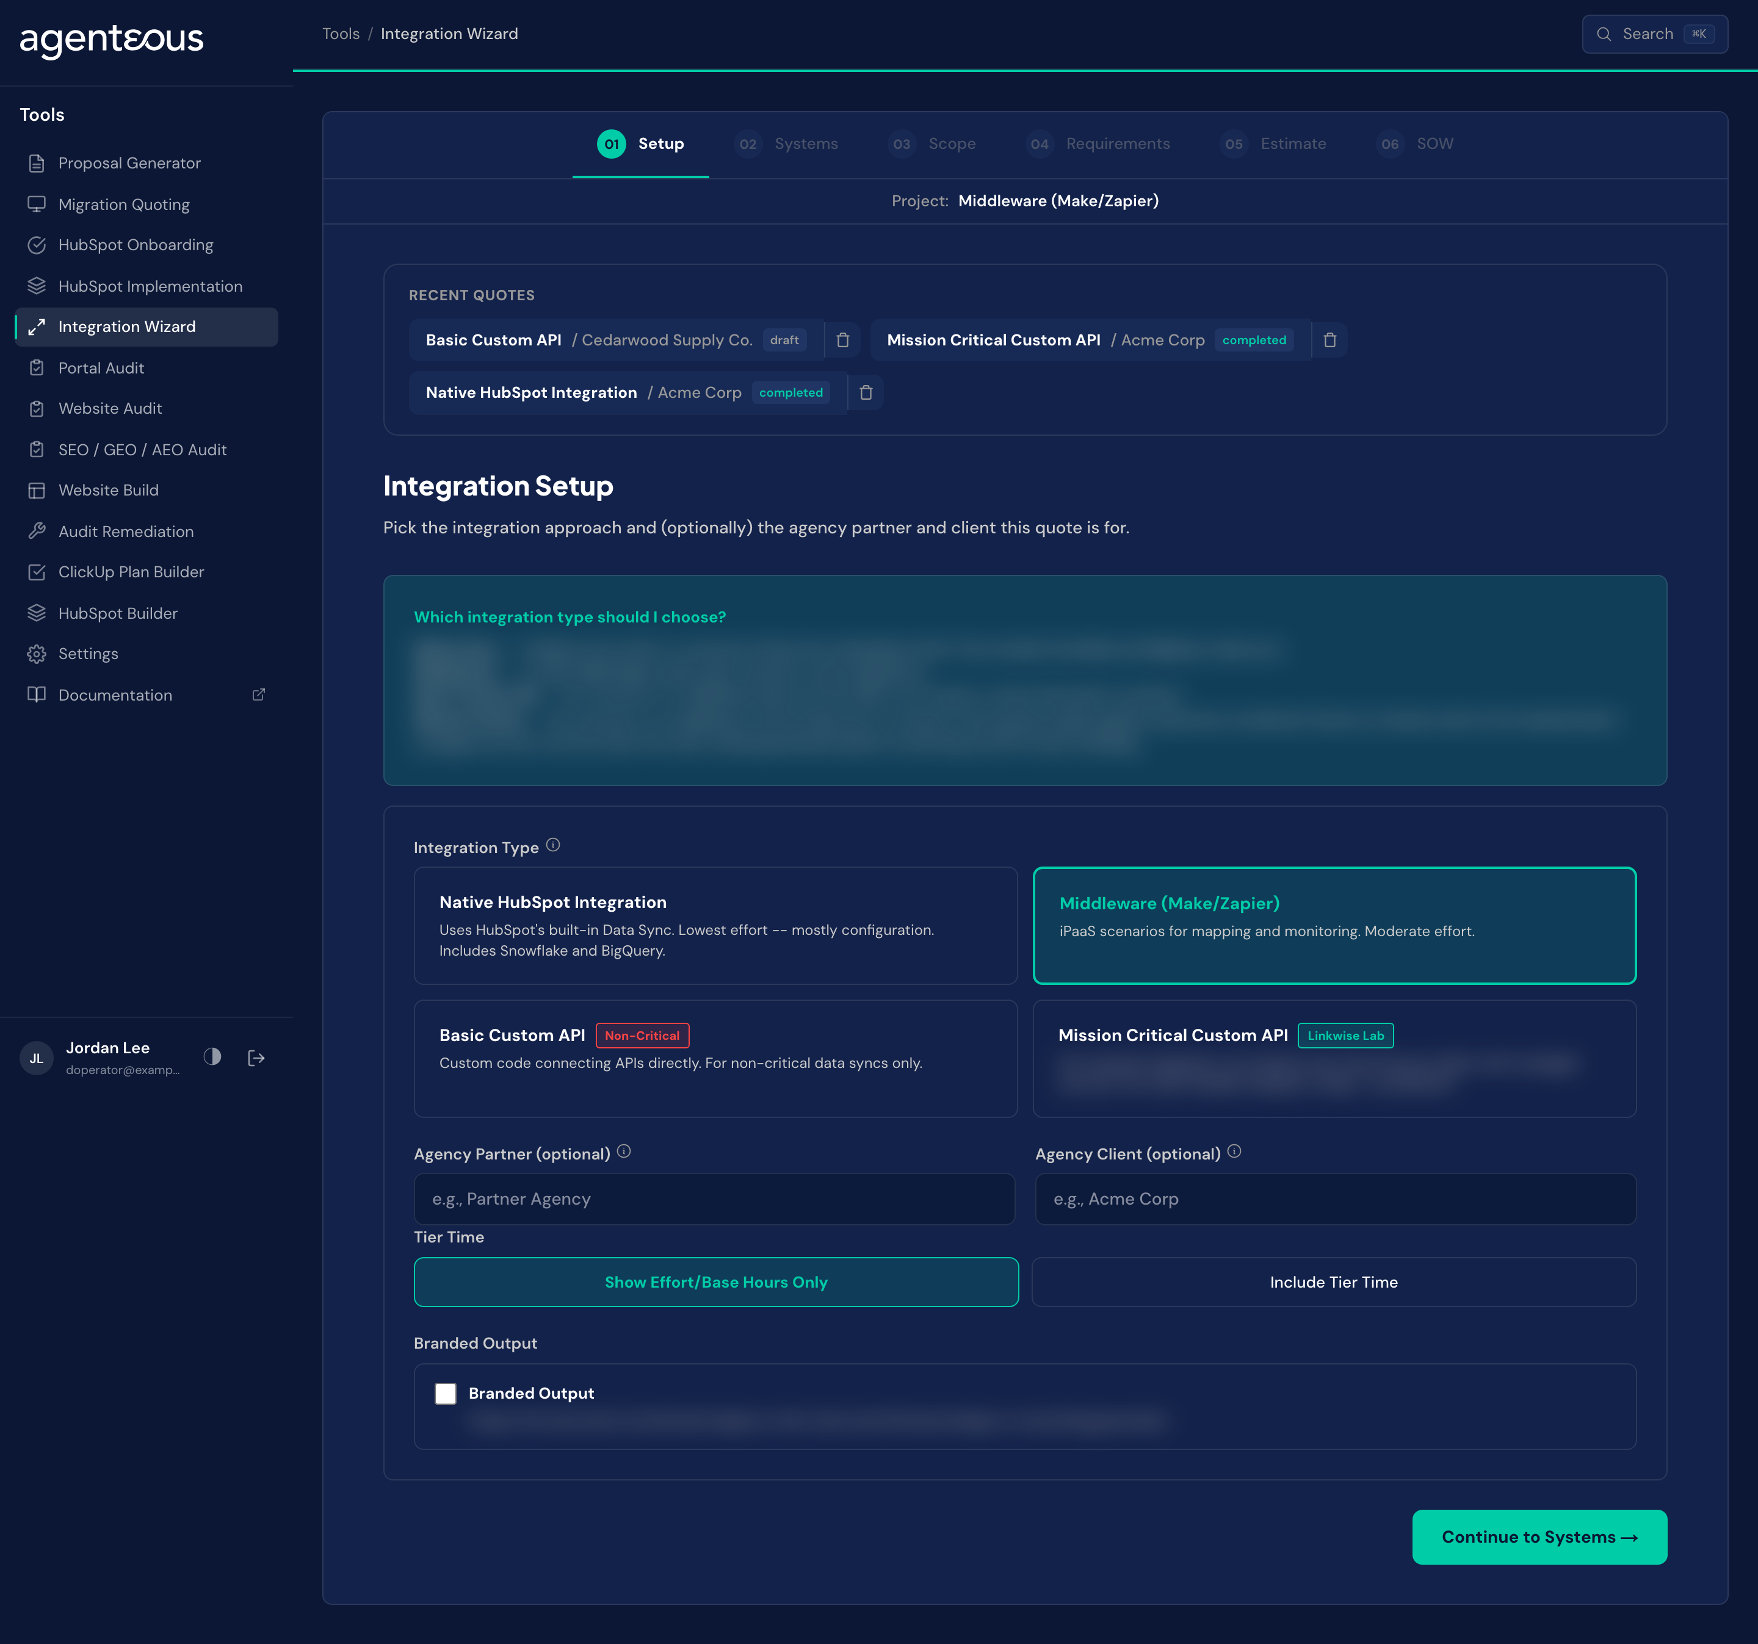Go to the 02 Systems step tab

[x=785, y=144]
